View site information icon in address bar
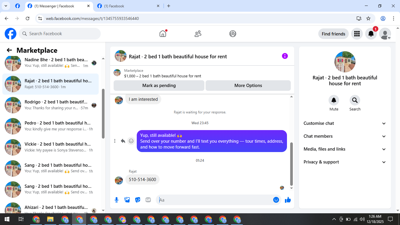The height and width of the screenshot is (225, 400). click(x=40, y=18)
